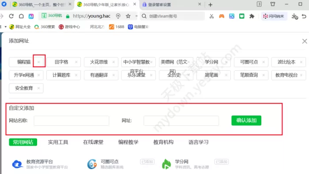Switch to the 登录管家设置 tab
309x174 pixels.
pyautogui.click(x=159, y=4)
